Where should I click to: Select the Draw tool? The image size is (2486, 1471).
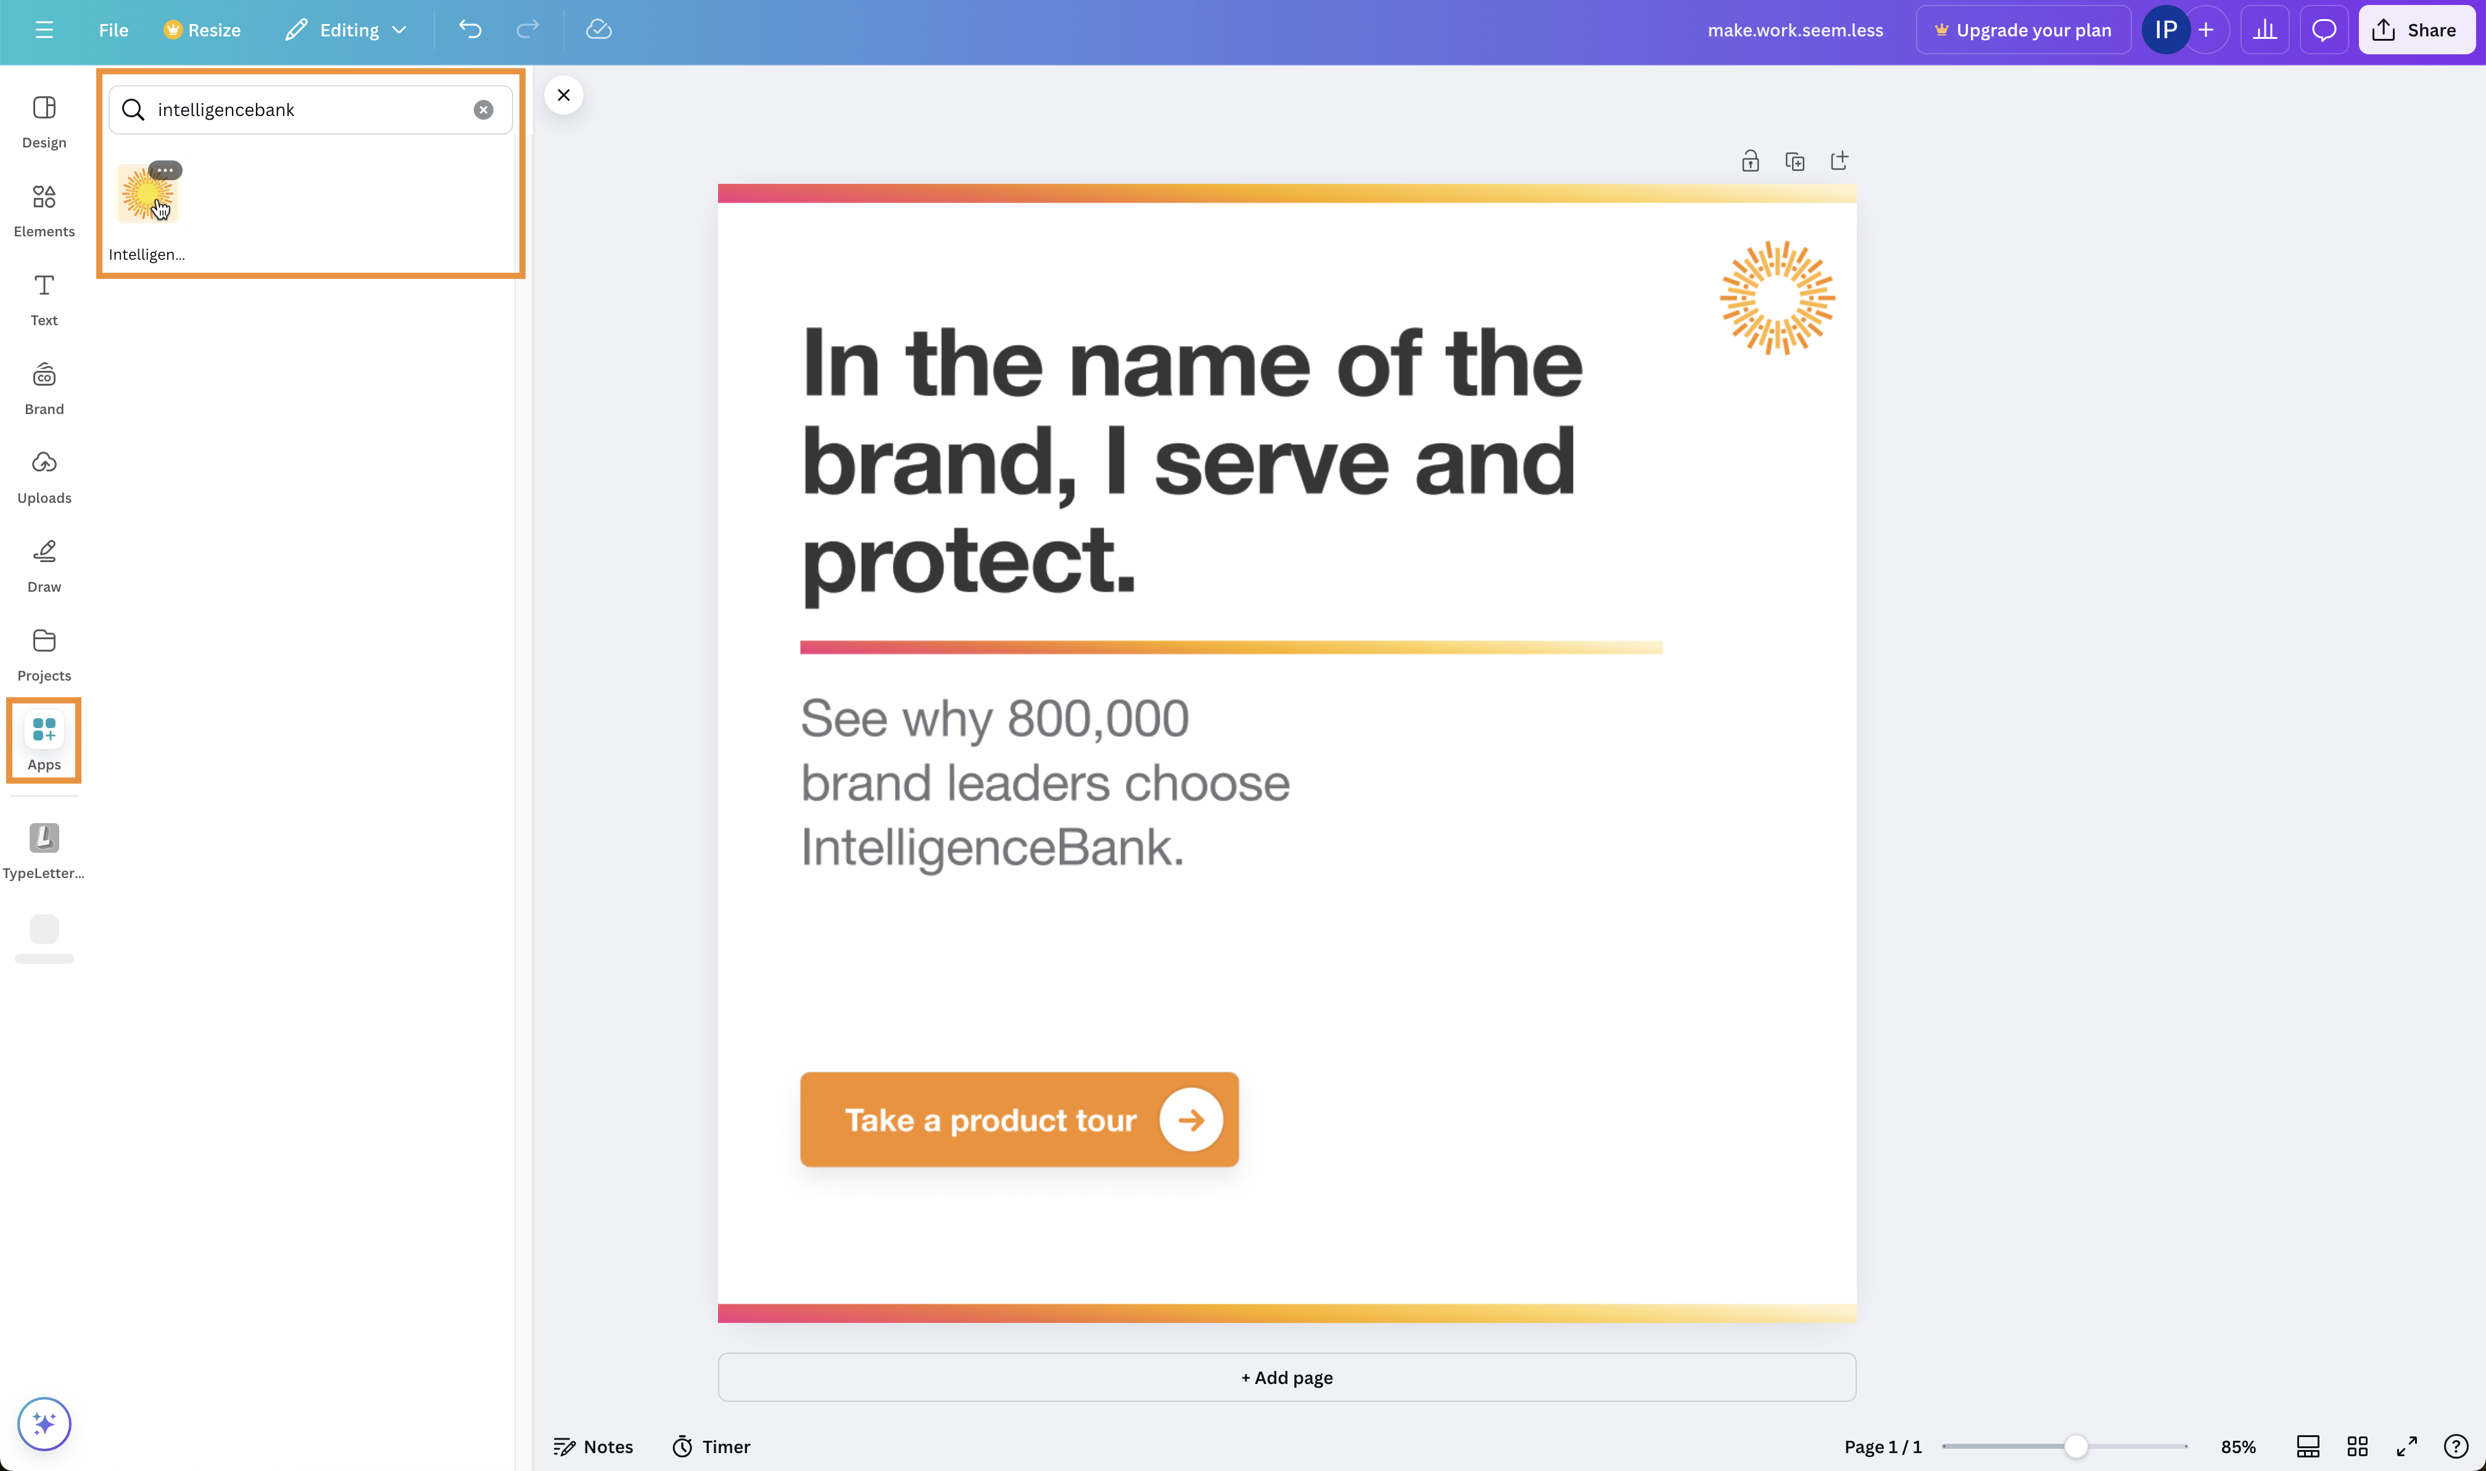pos(44,565)
